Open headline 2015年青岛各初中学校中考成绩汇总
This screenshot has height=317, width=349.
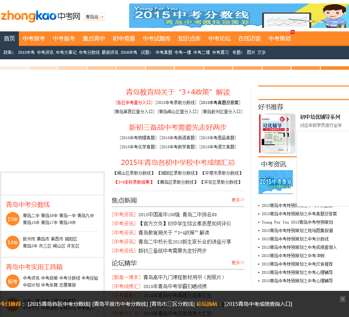(x=178, y=163)
